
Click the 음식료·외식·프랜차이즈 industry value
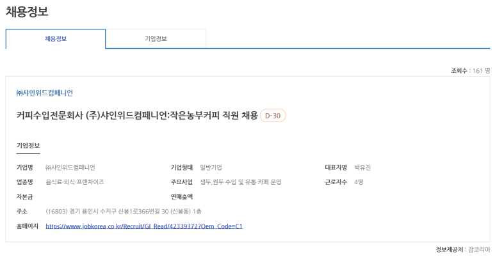[75, 182]
